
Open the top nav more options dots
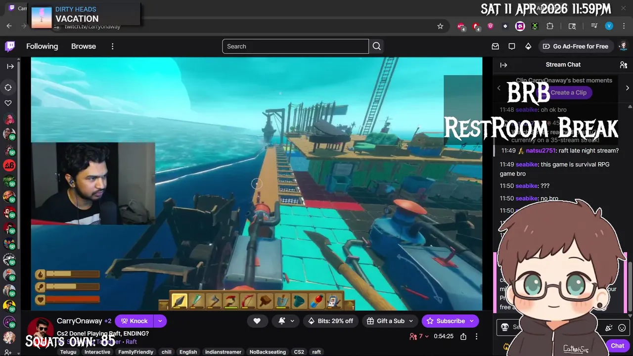112,46
